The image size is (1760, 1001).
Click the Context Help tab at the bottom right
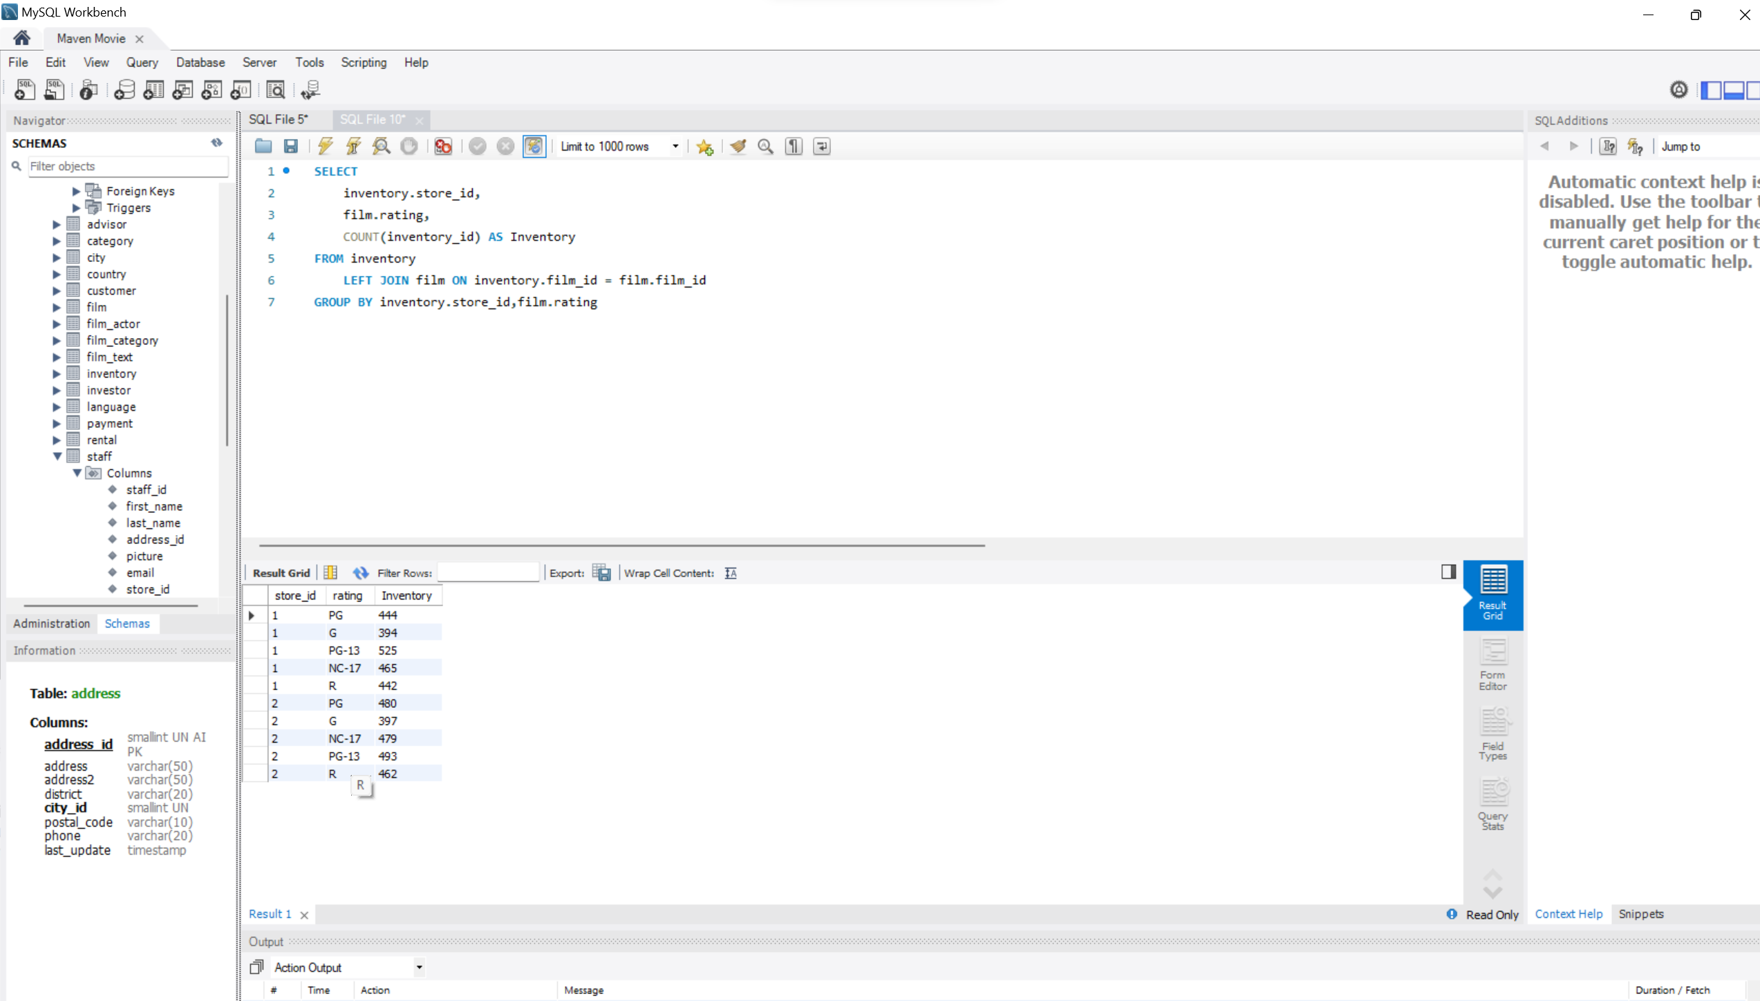point(1567,913)
